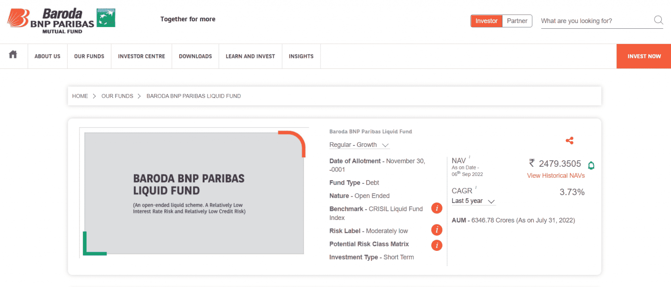Open the Downloads menu
Image resolution: width=671 pixels, height=287 pixels.
click(195, 56)
